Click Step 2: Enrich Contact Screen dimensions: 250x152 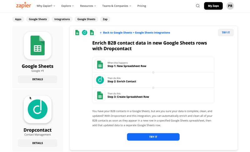coord(122,81)
